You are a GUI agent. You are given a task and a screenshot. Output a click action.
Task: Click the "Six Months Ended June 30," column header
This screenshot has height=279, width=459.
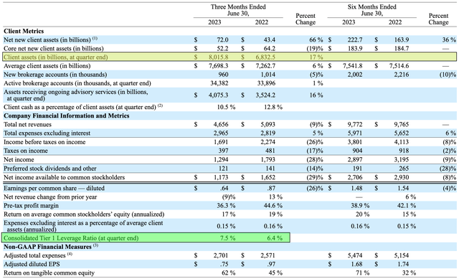tap(372, 10)
